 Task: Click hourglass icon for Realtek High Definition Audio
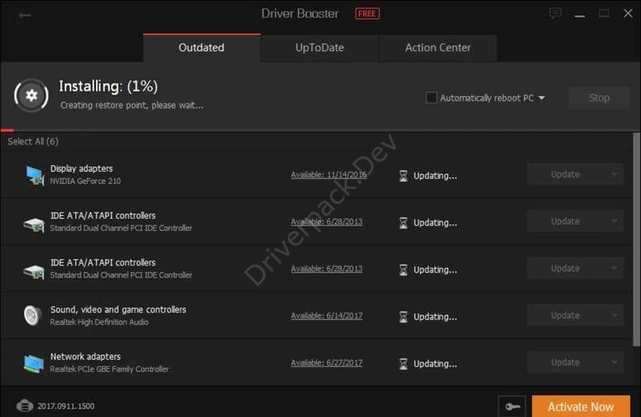tap(403, 317)
